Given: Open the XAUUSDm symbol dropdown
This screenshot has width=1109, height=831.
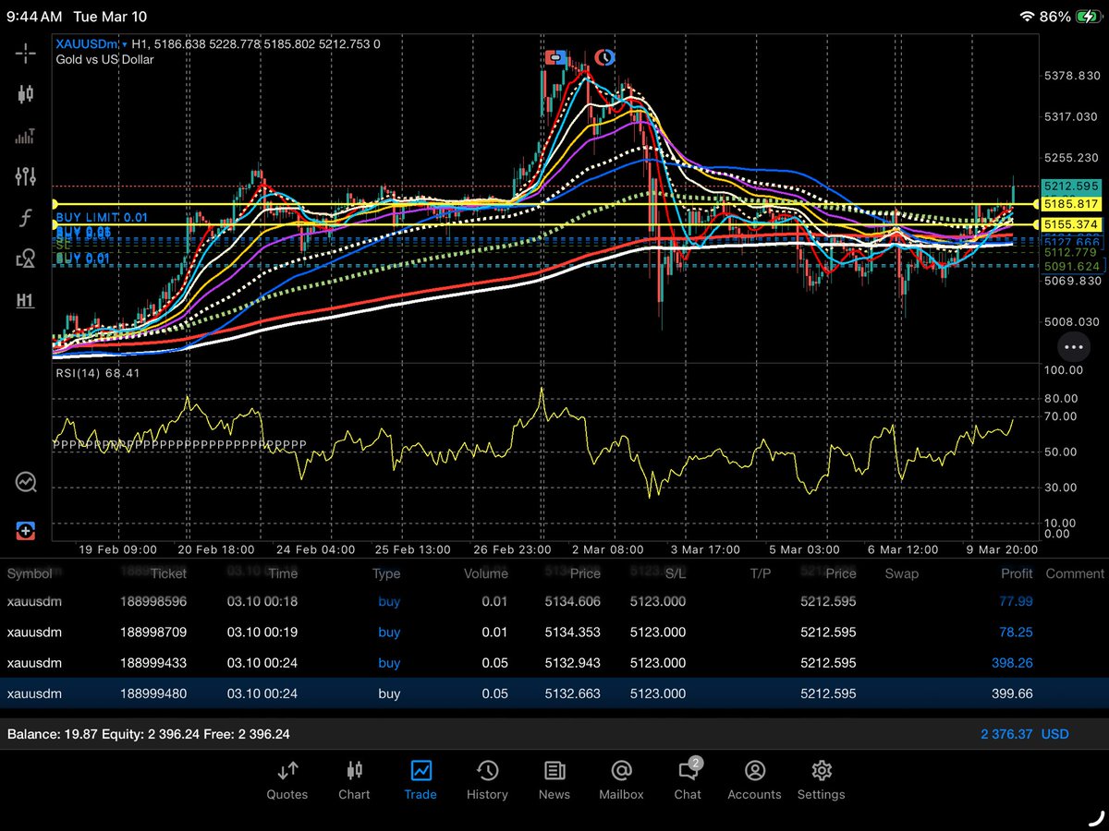Looking at the screenshot, I should [x=92, y=44].
